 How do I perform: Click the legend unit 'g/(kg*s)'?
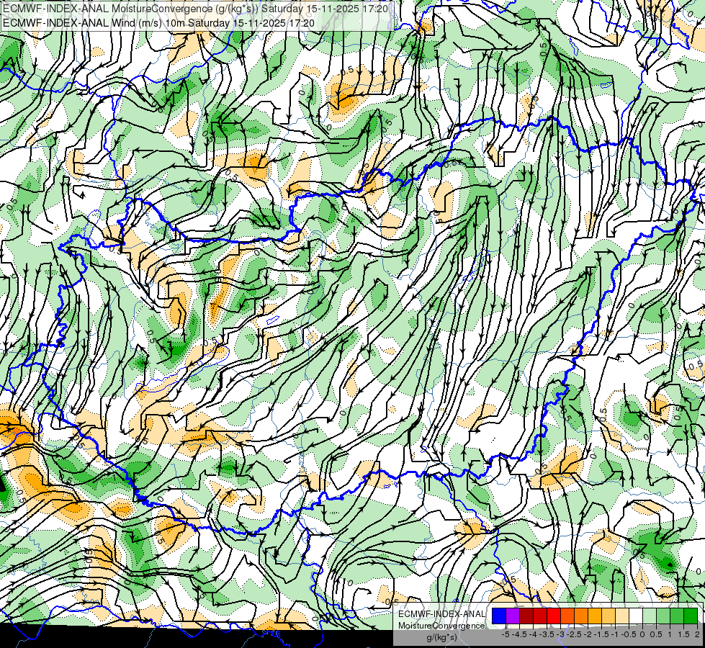coord(442,637)
